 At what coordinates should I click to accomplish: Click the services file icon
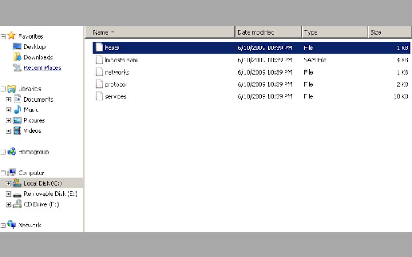98,96
